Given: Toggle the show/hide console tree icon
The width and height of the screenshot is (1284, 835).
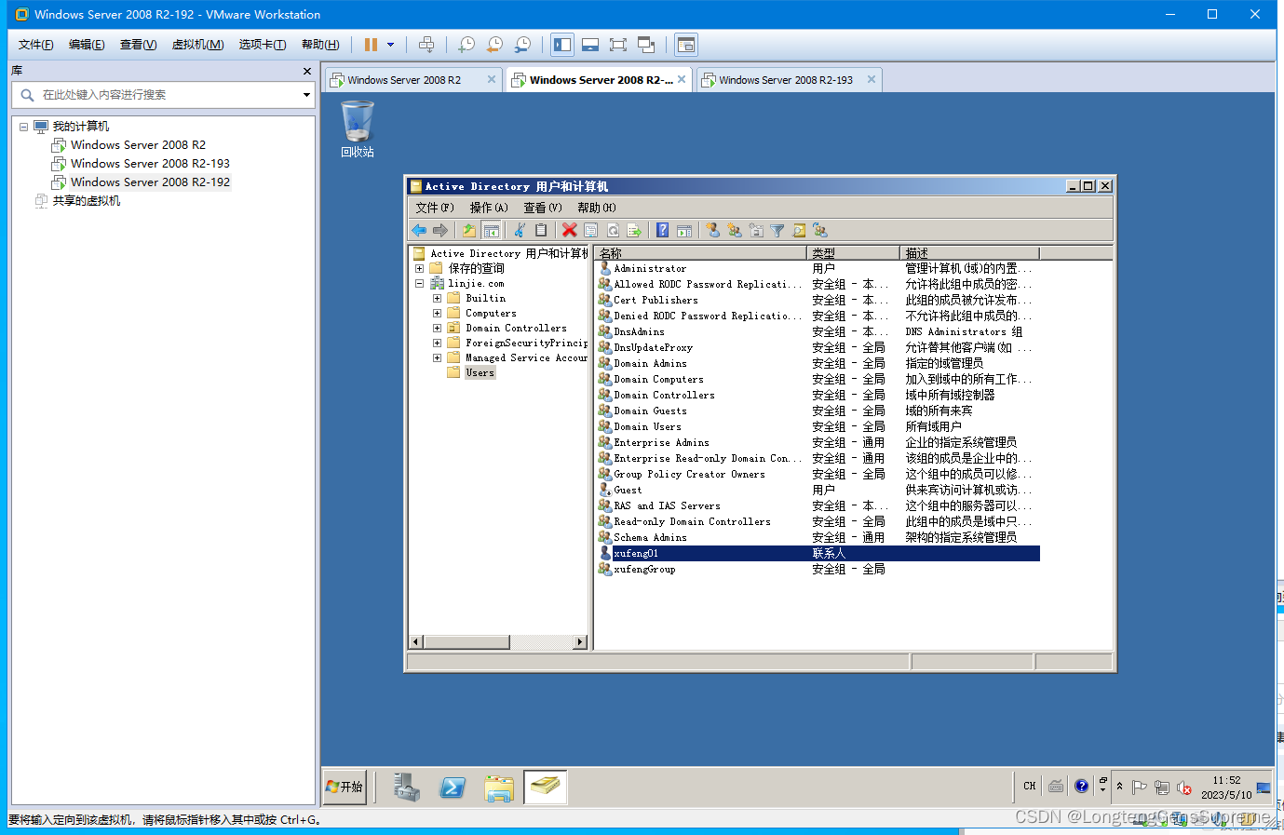Looking at the screenshot, I should click(x=492, y=230).
